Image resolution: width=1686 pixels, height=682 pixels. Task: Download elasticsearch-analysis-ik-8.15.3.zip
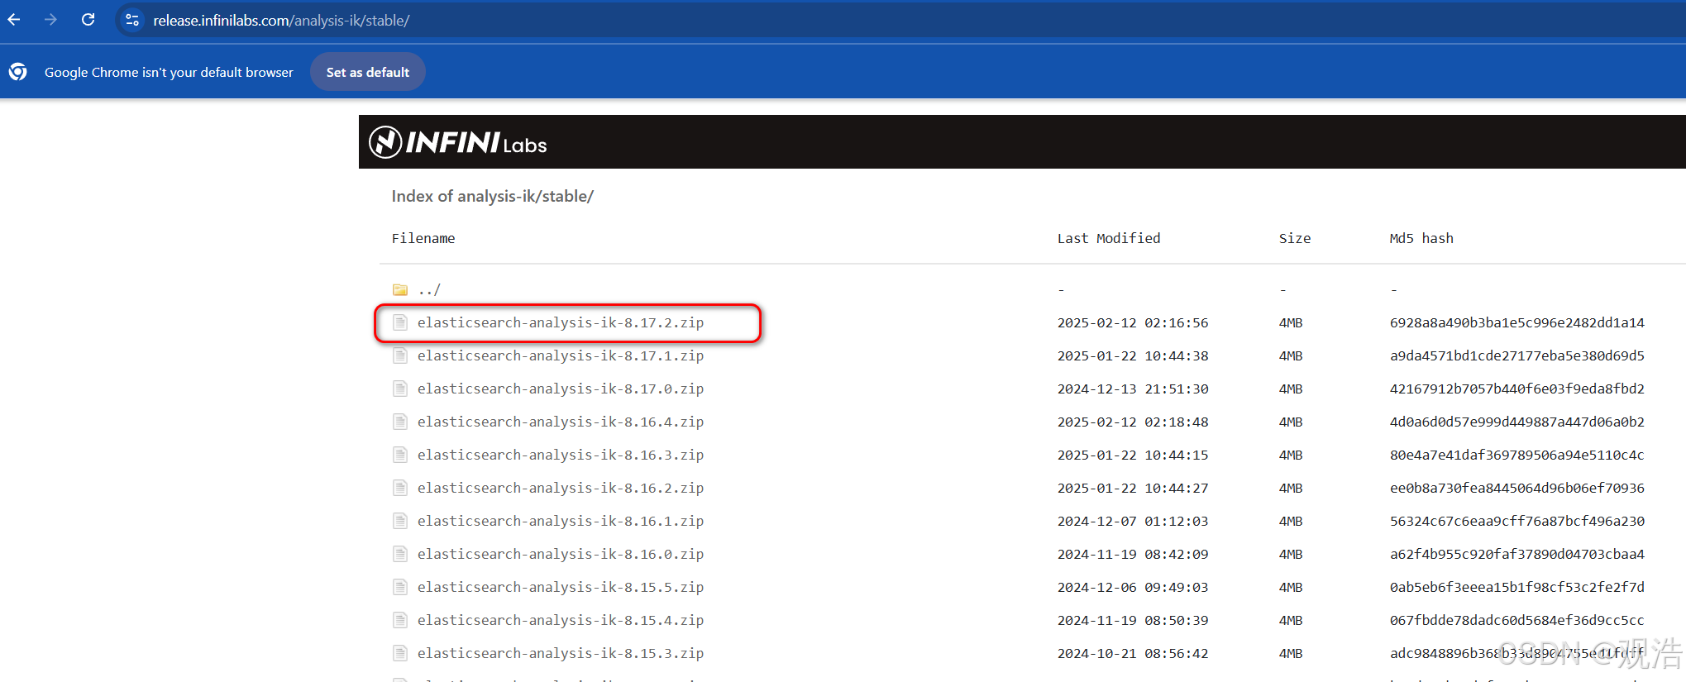click(561, 653)
